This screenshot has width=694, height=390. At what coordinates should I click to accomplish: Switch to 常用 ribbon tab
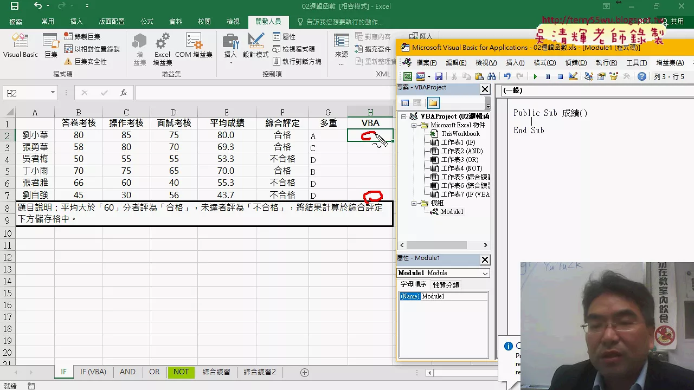48,22
